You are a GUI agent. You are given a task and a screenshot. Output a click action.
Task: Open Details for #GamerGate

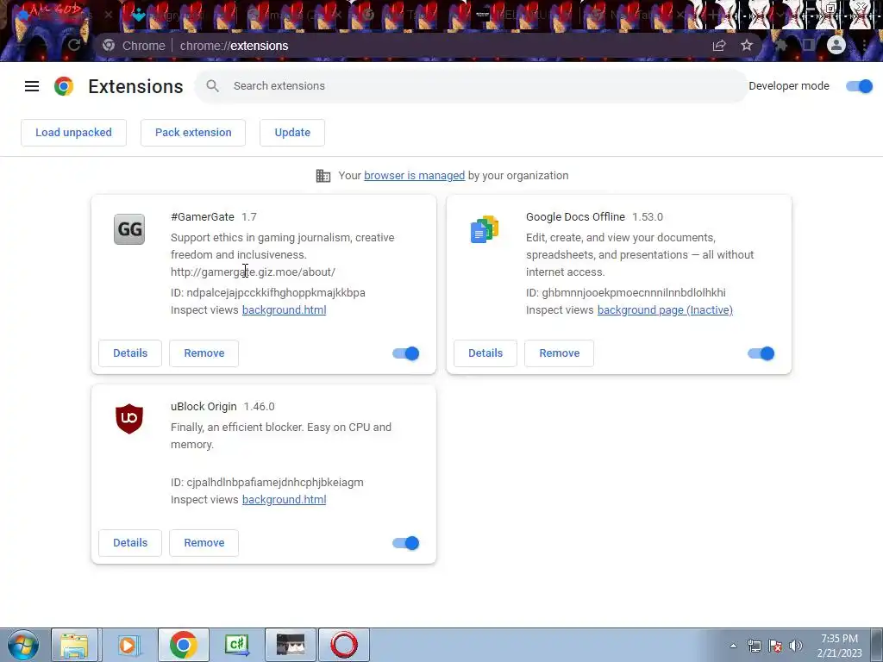(130, 353)
